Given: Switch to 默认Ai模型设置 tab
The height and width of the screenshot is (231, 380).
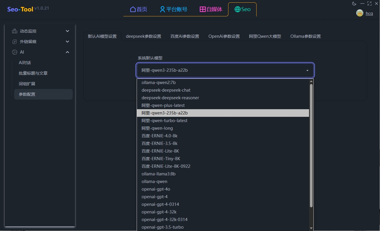Looking at the screenshot, I should coord(102,36).
